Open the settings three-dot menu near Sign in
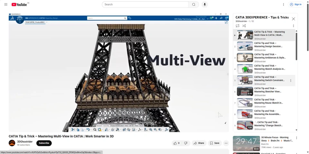The height and width of the screenshot is (154, 309). [284, 5]
